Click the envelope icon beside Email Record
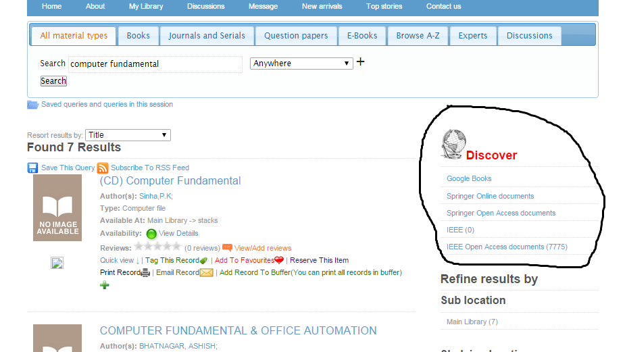 click(206, 273)
